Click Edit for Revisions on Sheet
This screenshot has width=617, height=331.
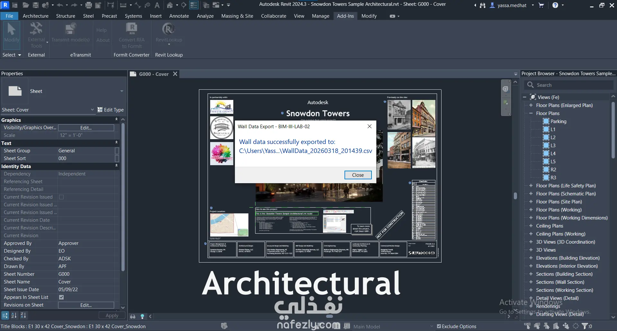coord(86,305)
